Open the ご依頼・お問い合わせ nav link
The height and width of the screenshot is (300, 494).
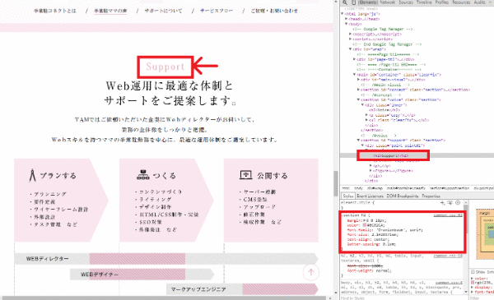[274, 11]
